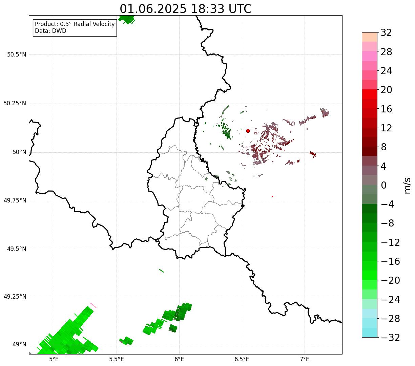This screenshot has height=366, width=415.
Task: Click the colorbar value 24
Action: click(x=386, y=71)
